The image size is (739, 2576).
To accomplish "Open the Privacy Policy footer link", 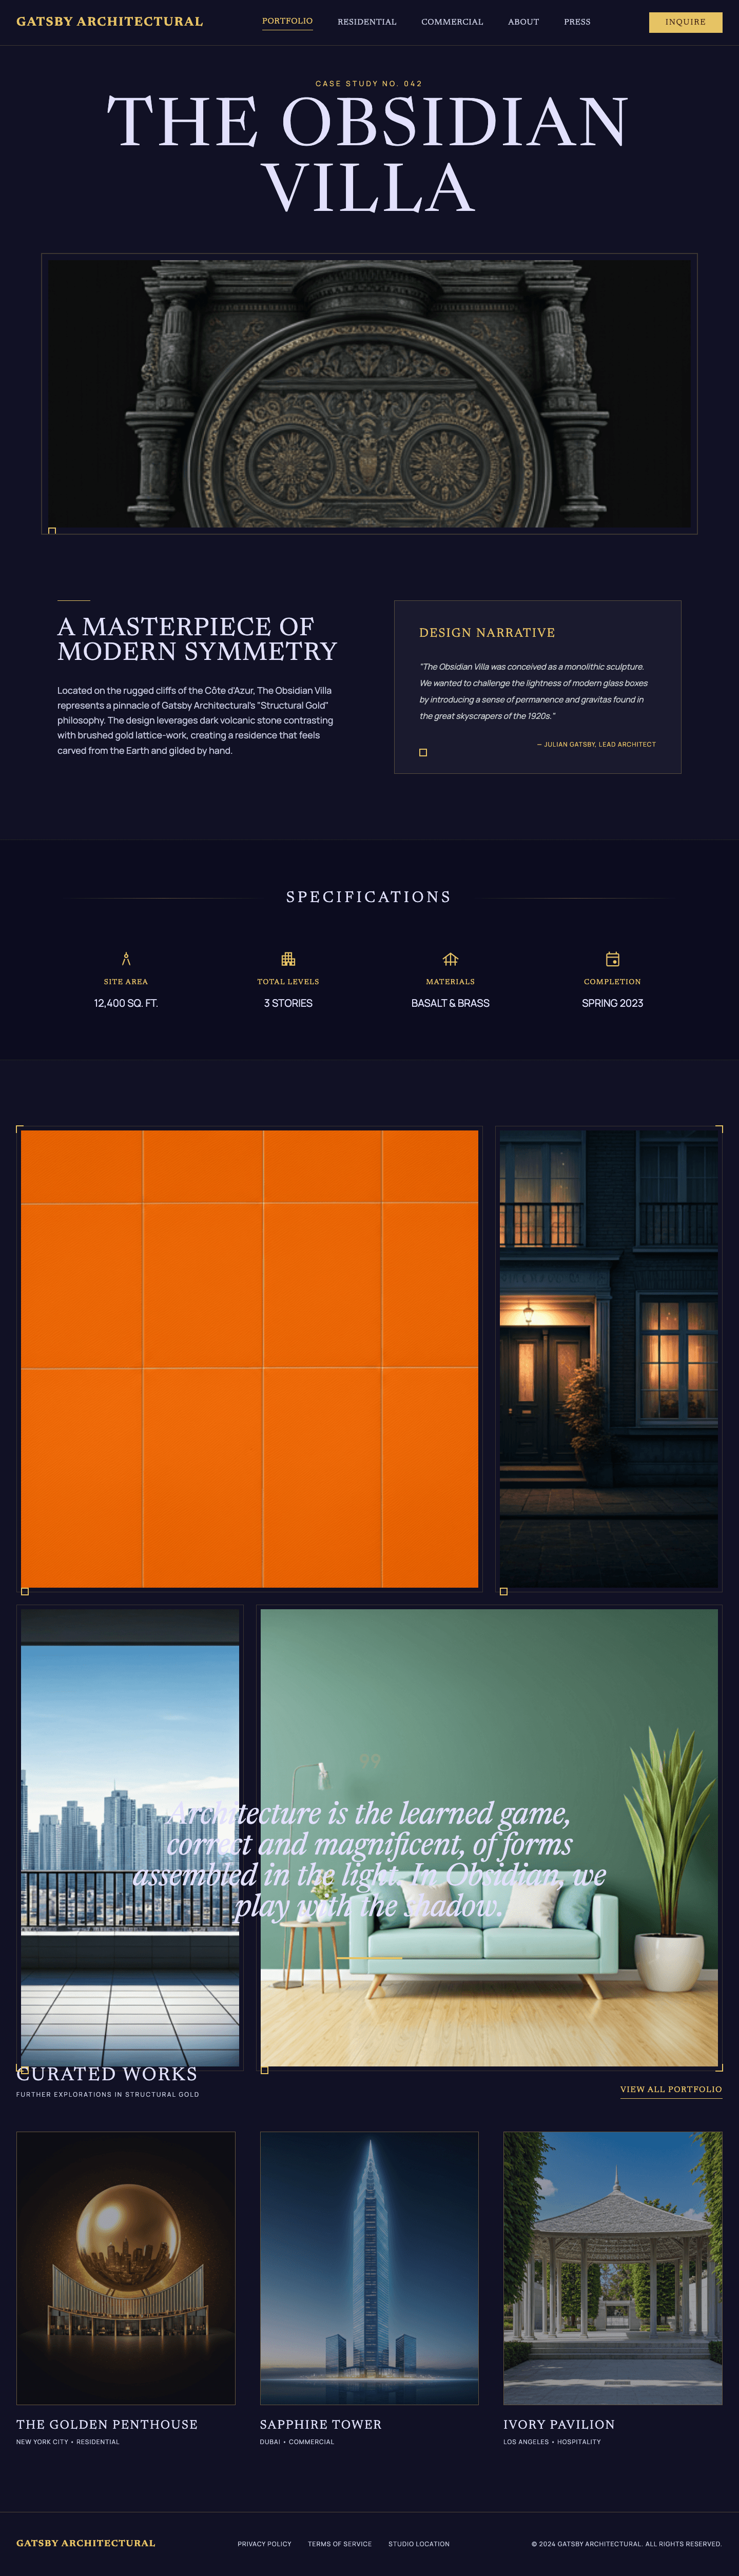I will (x=264, y=2543).
